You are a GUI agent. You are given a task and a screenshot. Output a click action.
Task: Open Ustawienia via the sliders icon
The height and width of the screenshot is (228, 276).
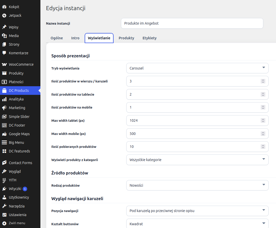(x=4, y=215)
